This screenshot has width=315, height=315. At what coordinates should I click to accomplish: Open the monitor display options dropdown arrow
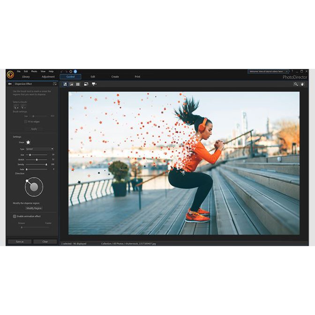click(96, 84)
